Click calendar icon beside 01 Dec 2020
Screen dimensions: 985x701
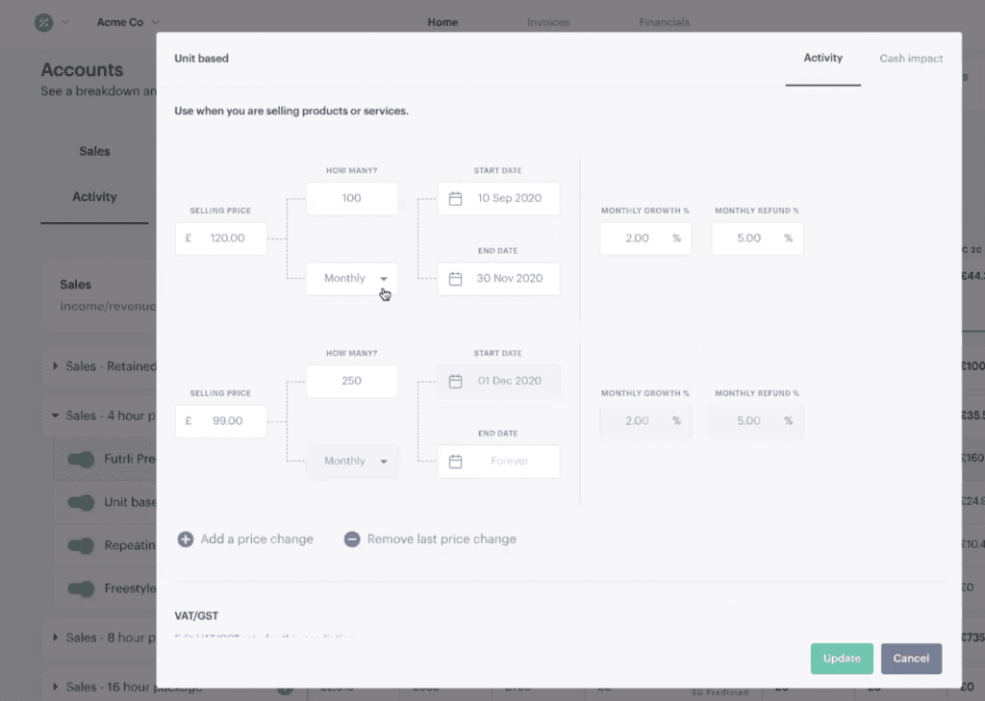(x=455, y=382)
